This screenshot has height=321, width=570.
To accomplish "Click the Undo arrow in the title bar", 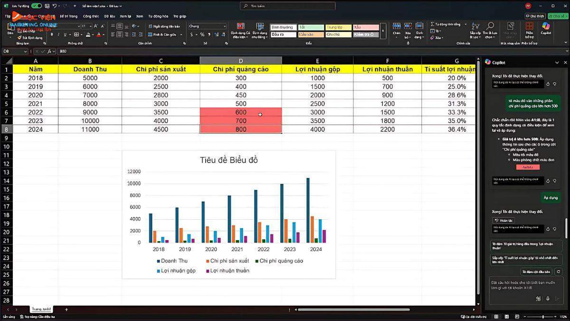I will point(55,6).
